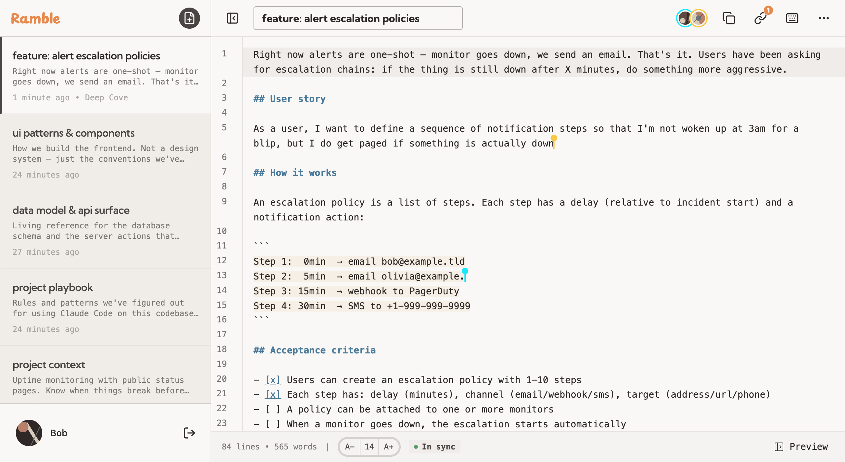The width and height of the screenshot is (845, 462).
Task: Decrease font size with A- button
Action: [x=350, y=446]
